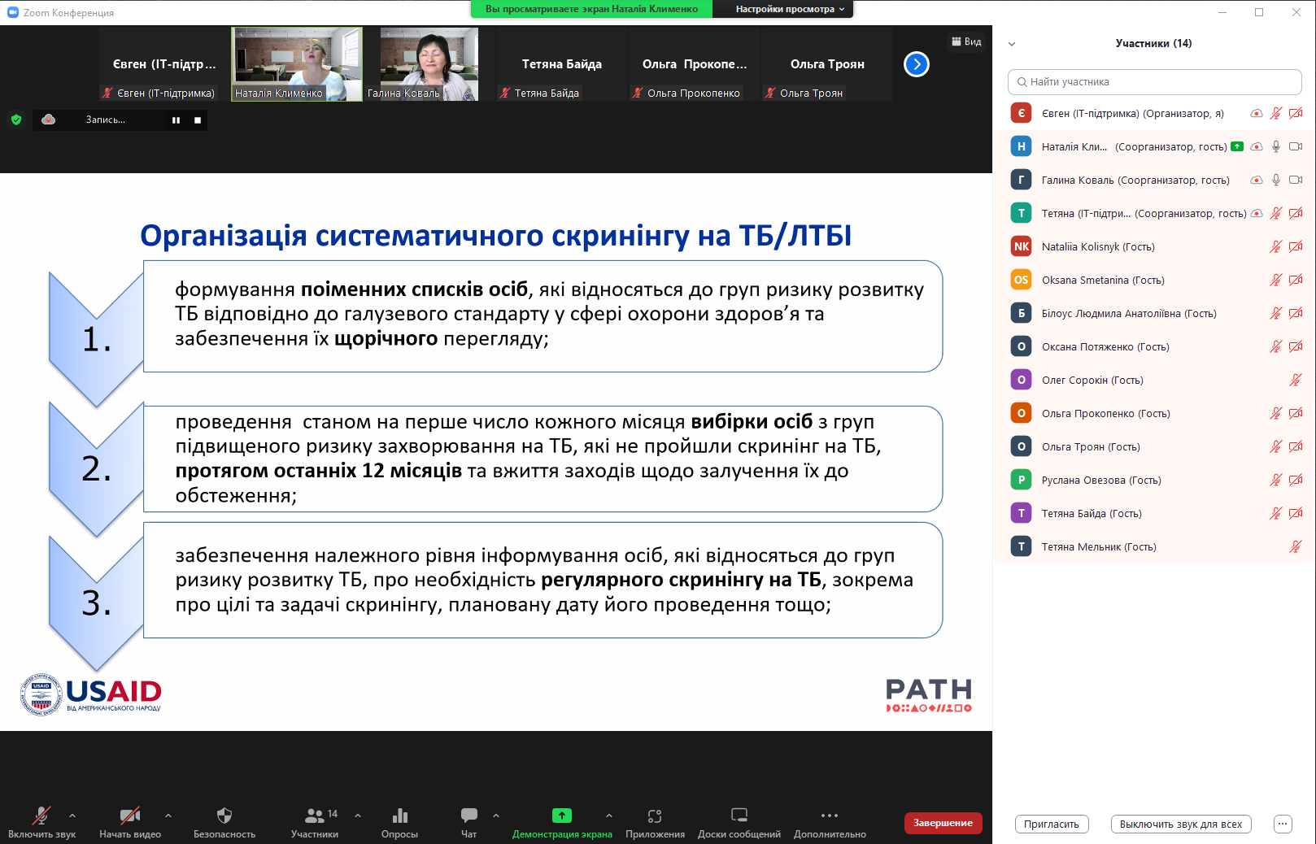This screenshot has height=844, width=1316.
Task: Click the green Share Screen icon
Action: [x=562, y=816]
